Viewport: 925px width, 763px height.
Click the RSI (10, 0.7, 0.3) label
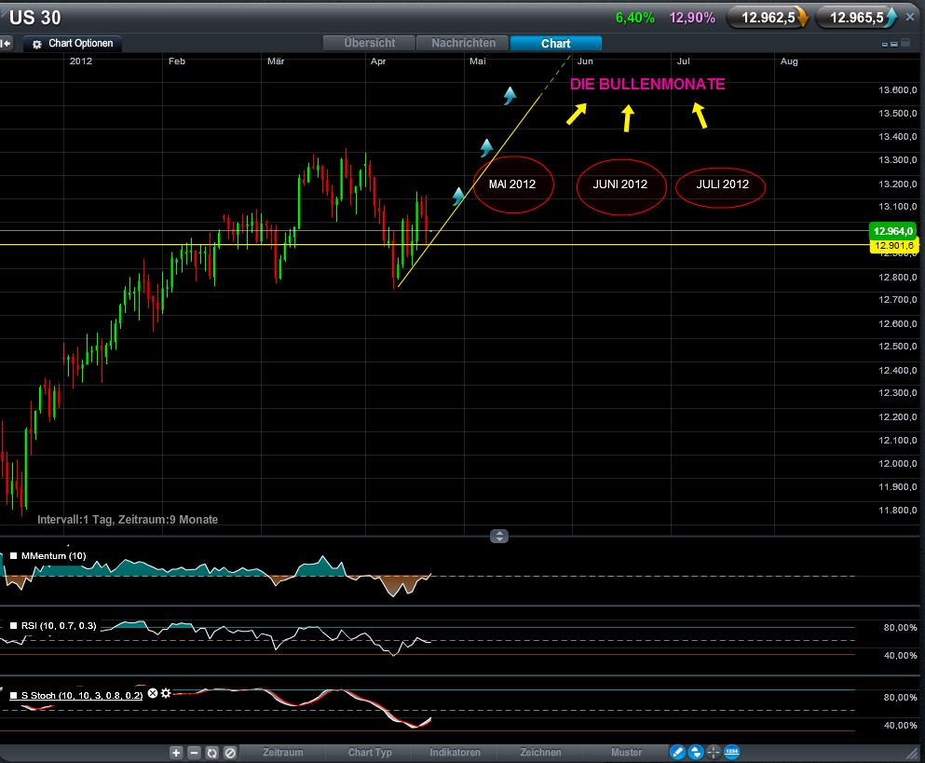point(59,625)
